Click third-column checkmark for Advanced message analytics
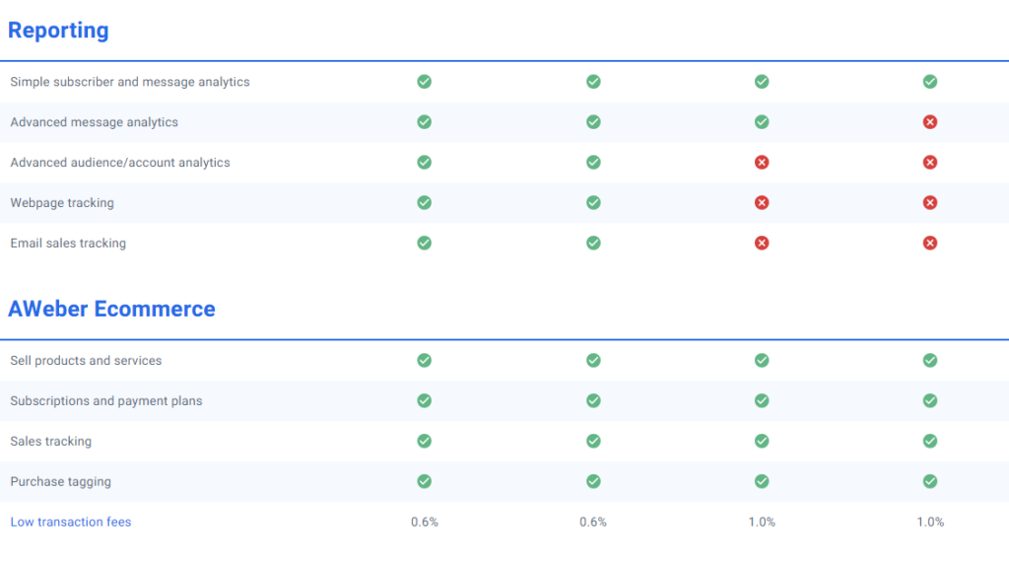Image resolution: width=1009 pixels, height=562 pixels. (762, 122)
